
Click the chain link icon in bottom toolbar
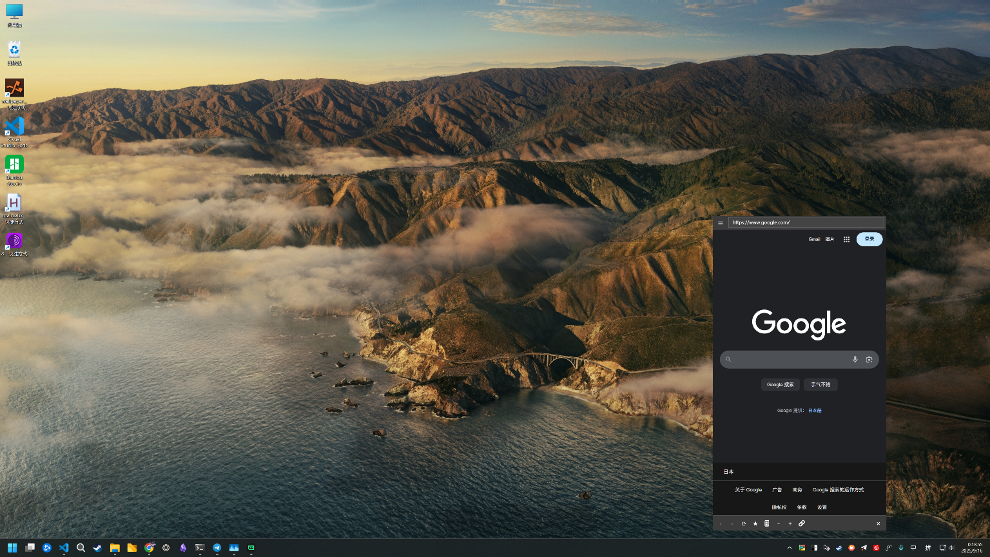click(802, 523)
